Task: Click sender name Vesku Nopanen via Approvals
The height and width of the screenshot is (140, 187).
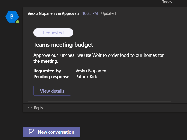Action: pyautogui.click(x=53, y=13)
